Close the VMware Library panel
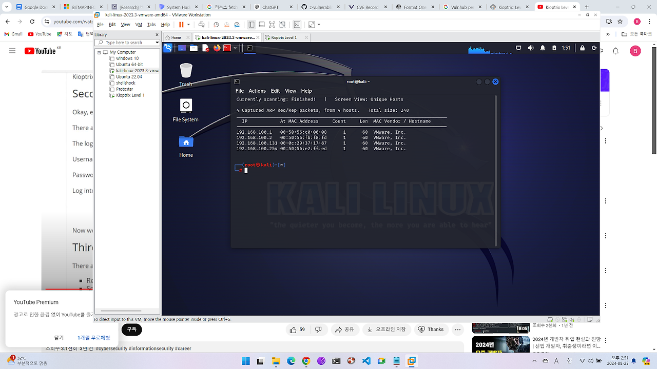Viewport: 657px width, 369px height. click(157, 34)
